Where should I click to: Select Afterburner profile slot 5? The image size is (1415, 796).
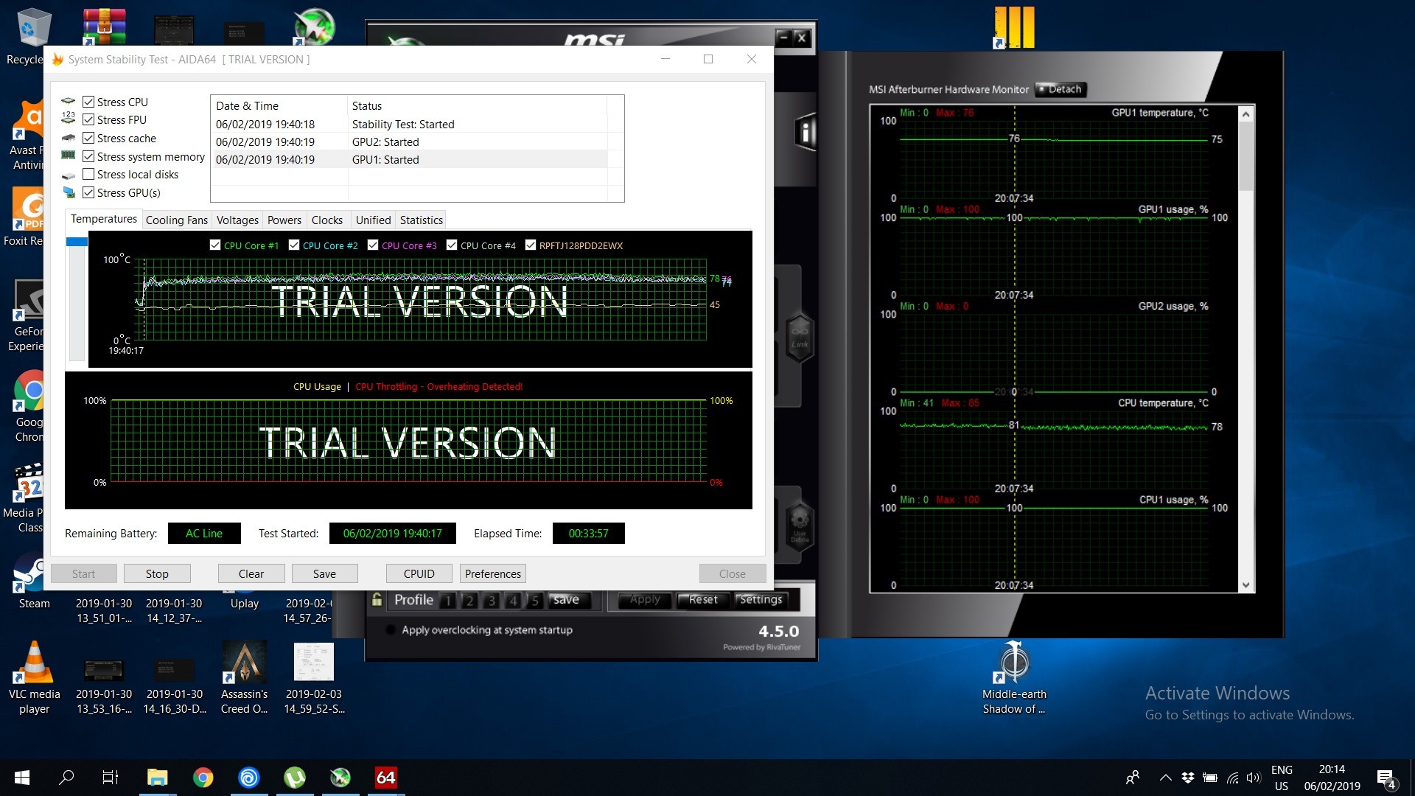(x=536, y=601)
